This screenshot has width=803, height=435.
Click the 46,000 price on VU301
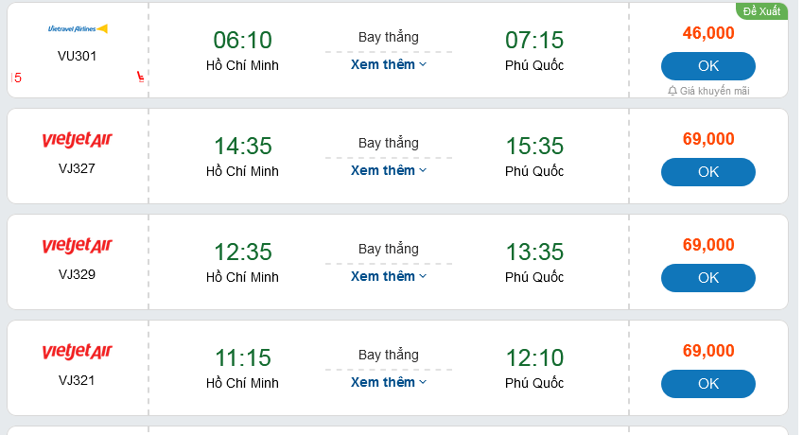[708, 33]
